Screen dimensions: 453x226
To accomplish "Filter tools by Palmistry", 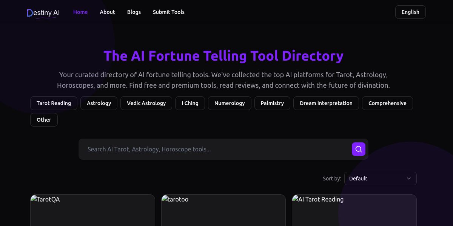I will click(272, 103).
